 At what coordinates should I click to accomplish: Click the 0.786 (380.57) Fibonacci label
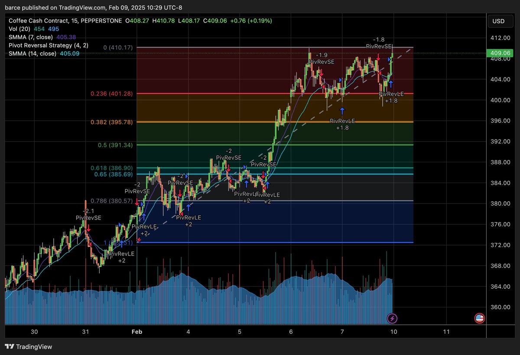click(112, 201)
